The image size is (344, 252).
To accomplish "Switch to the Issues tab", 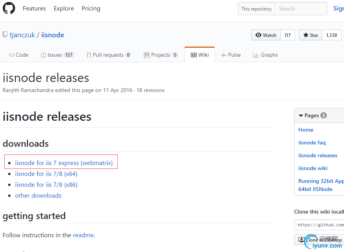I will point(57,55).
